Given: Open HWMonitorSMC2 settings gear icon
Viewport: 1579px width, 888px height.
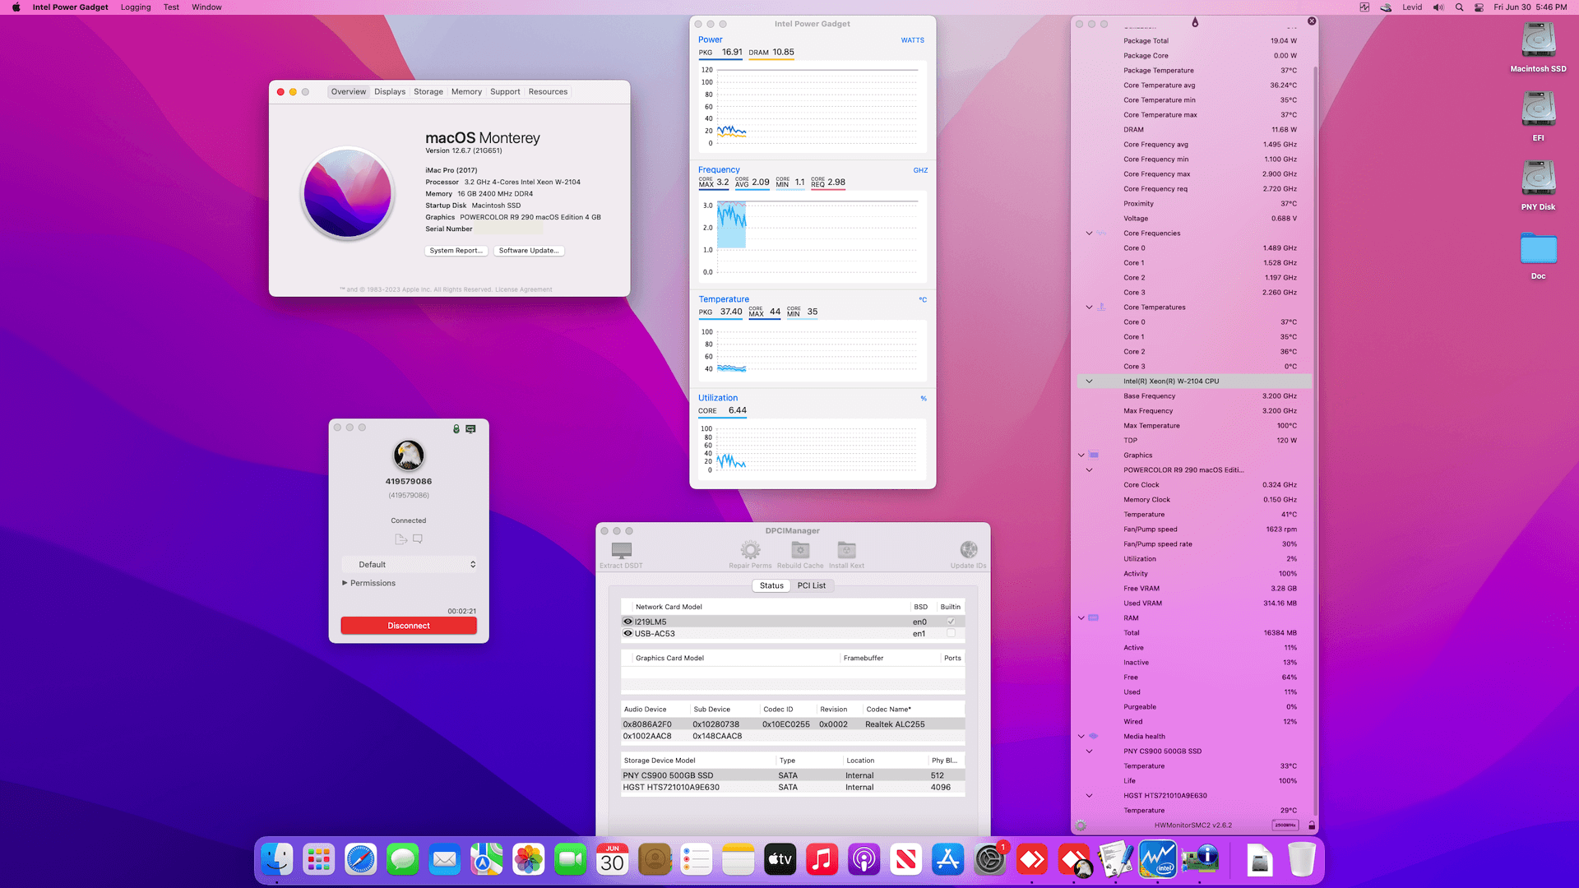Looking at the screenshot, I should [x=1081, y=825].
